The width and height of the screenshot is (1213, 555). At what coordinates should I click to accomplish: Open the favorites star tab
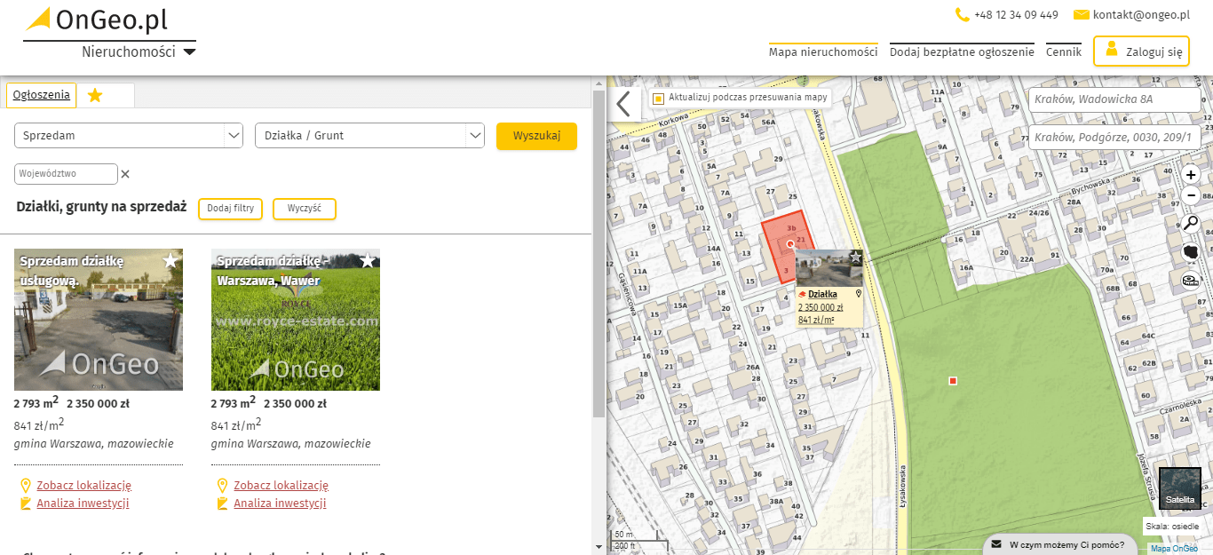coord(95,95)
